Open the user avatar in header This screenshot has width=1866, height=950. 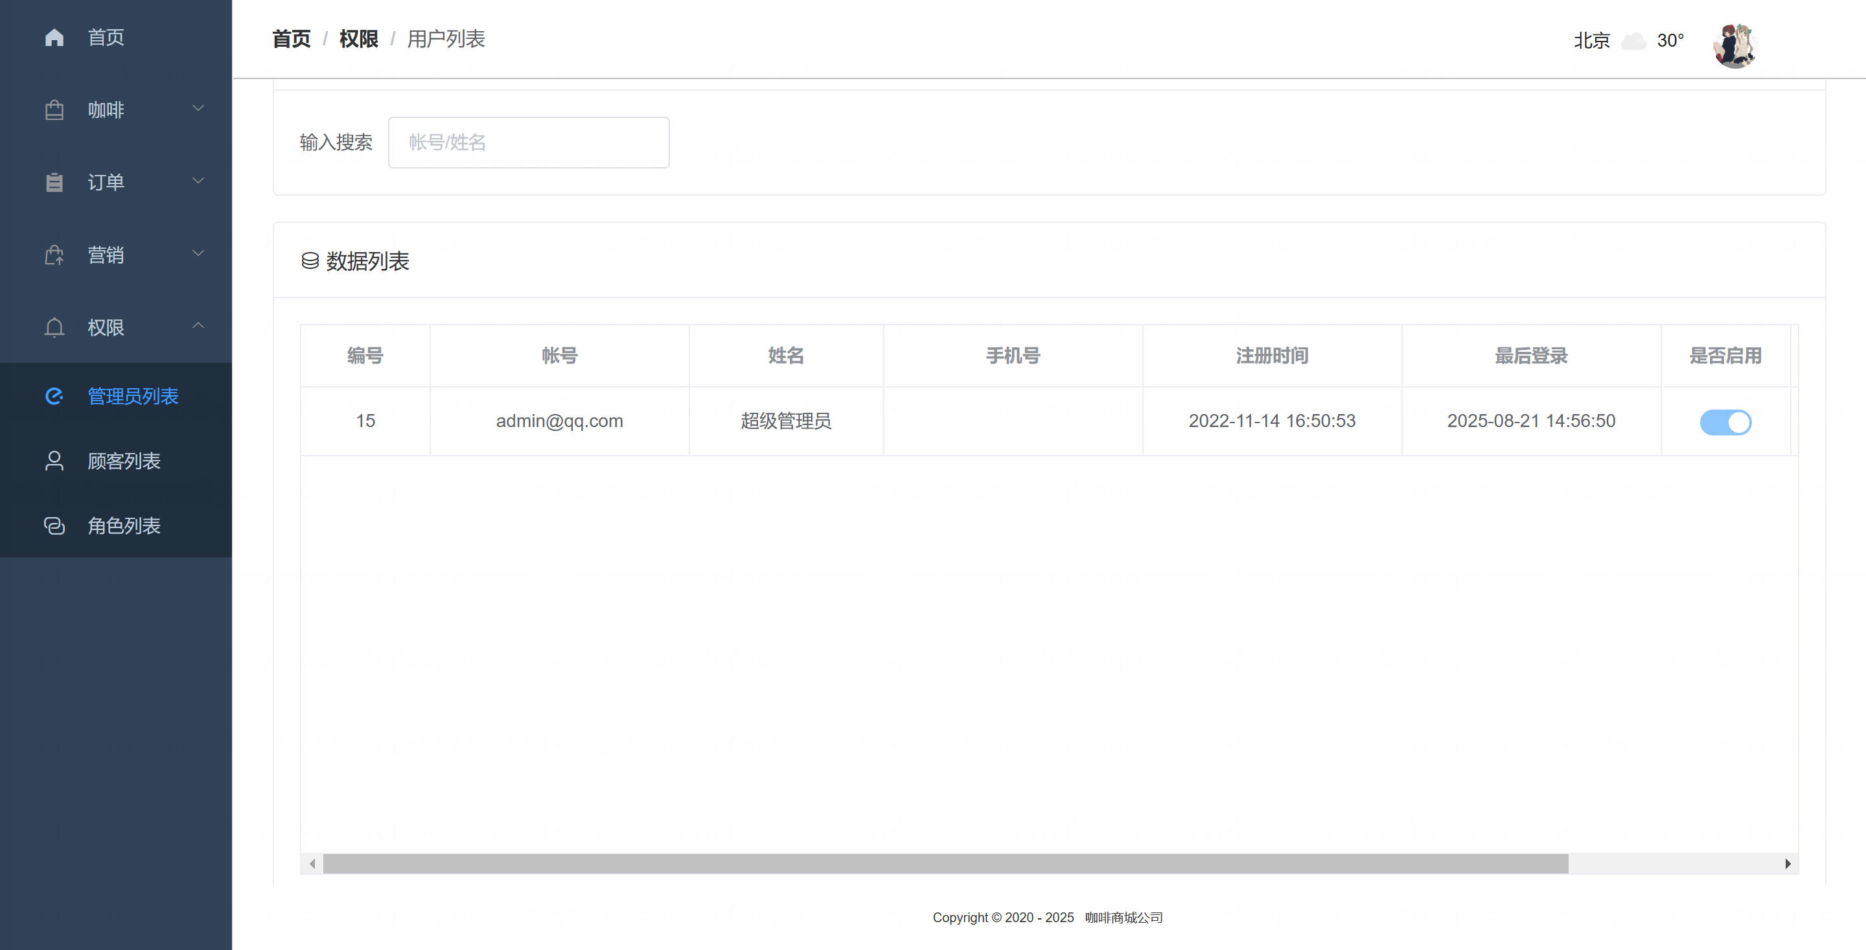click(x=1736, y=45)
